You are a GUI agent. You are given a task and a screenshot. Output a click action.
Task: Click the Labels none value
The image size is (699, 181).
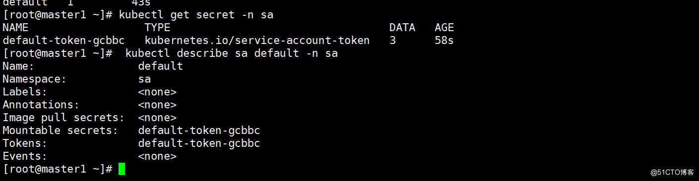(x=157, y=92)
